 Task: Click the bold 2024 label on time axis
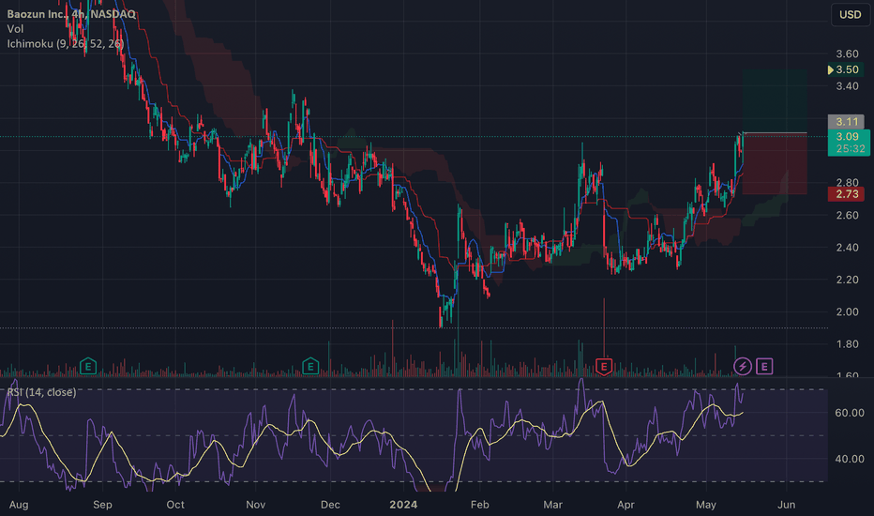403,505
